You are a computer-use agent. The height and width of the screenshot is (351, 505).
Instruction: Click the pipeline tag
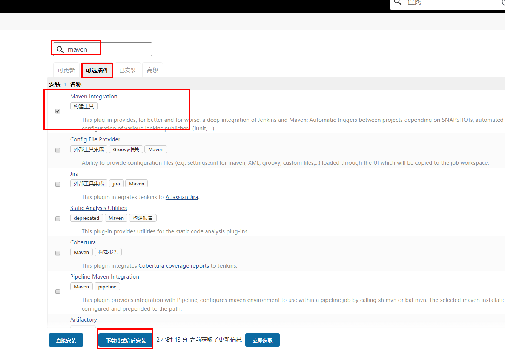107,287
